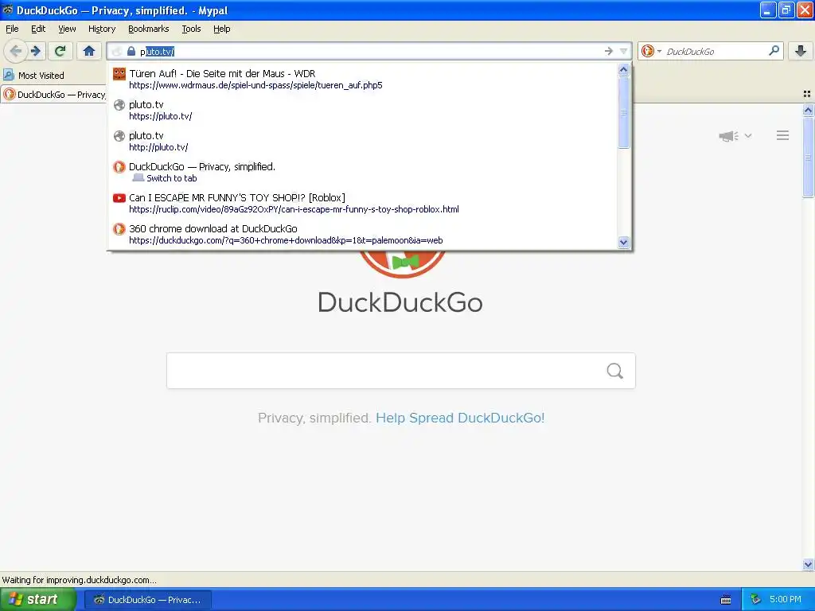
Task: Click the 5:00 PM system clock
Action: coord(786,599)
